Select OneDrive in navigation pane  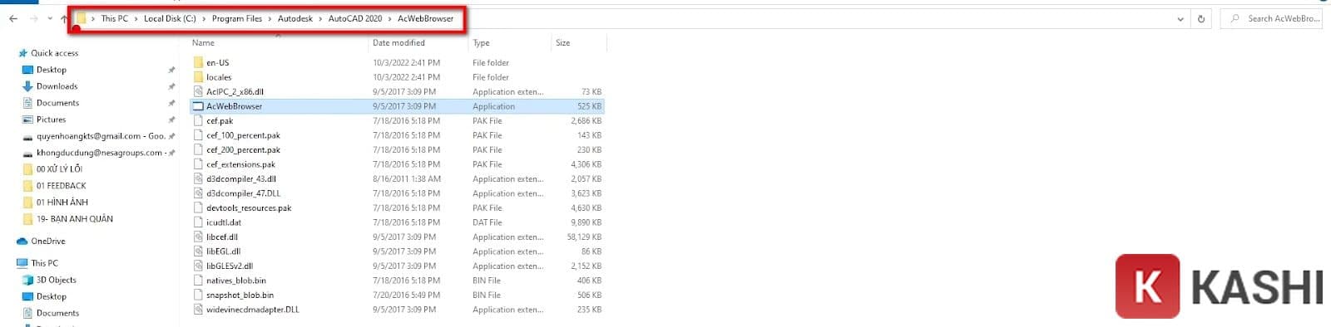(48, 242)
